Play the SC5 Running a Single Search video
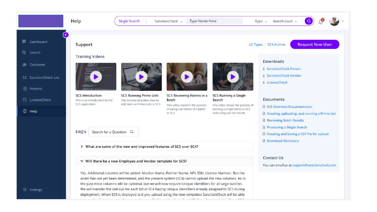This screenshot has width=377, height=212. pyautogui.click(x=233, y=77)
